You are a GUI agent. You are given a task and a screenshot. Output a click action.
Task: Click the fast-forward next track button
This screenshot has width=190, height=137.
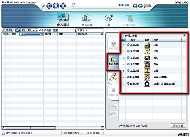click(63, 6)
